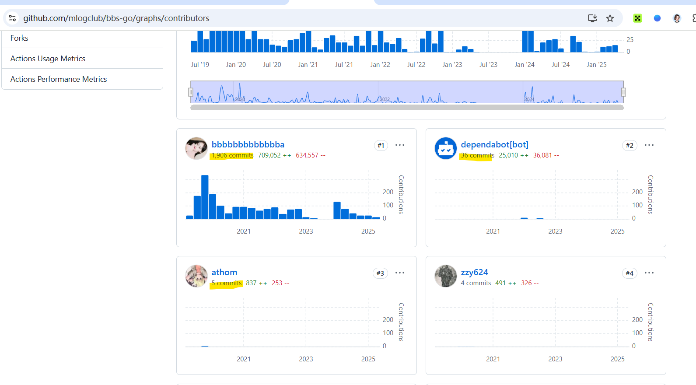The height and width of the screenshot is (385, 696).
Task: Open zzy624 profile link
Action: [474, 272]
